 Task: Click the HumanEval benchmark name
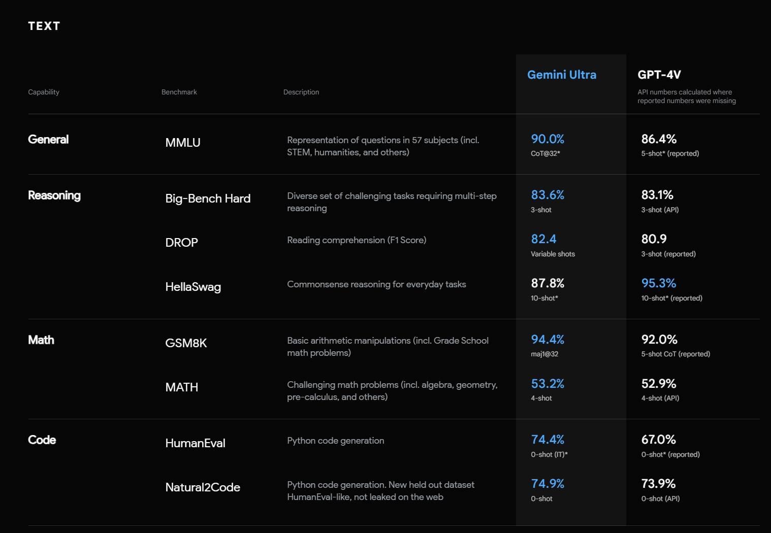196,443
